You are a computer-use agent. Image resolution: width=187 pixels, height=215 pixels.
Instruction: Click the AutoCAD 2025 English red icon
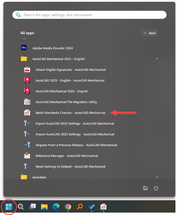point(27,80)
